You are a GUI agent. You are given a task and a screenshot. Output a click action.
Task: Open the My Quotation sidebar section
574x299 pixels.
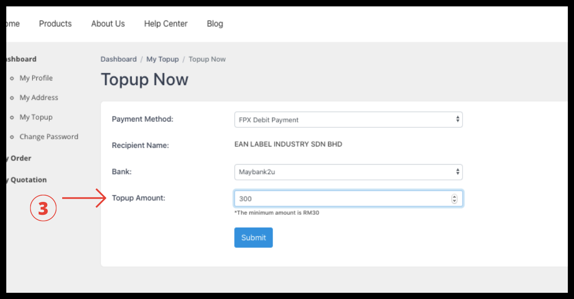coord(27,180)
